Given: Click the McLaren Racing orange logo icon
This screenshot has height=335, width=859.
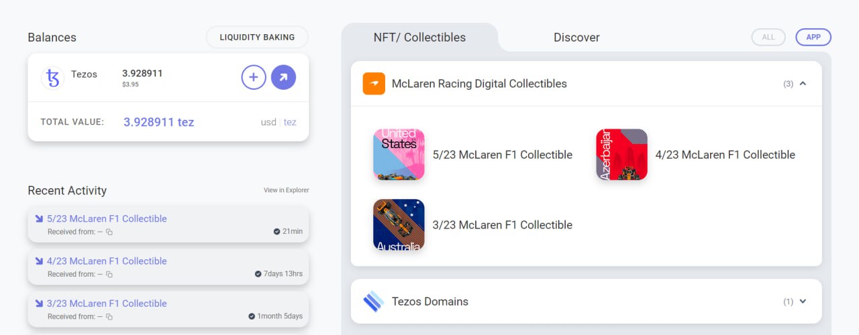Looking at the screenshot, I should (374, 84).
